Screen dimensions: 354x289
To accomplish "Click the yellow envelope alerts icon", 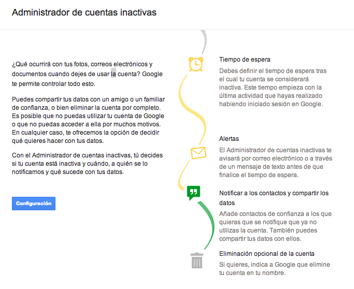I will pyautogui.click(x=199, y=153).
